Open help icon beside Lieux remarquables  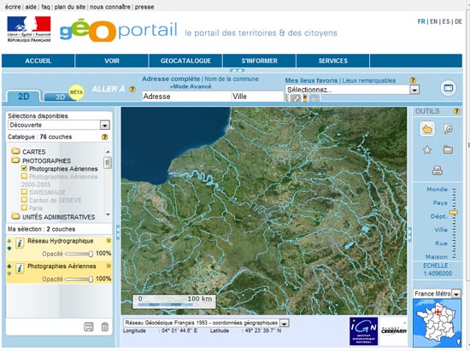[x=413, y=80]
